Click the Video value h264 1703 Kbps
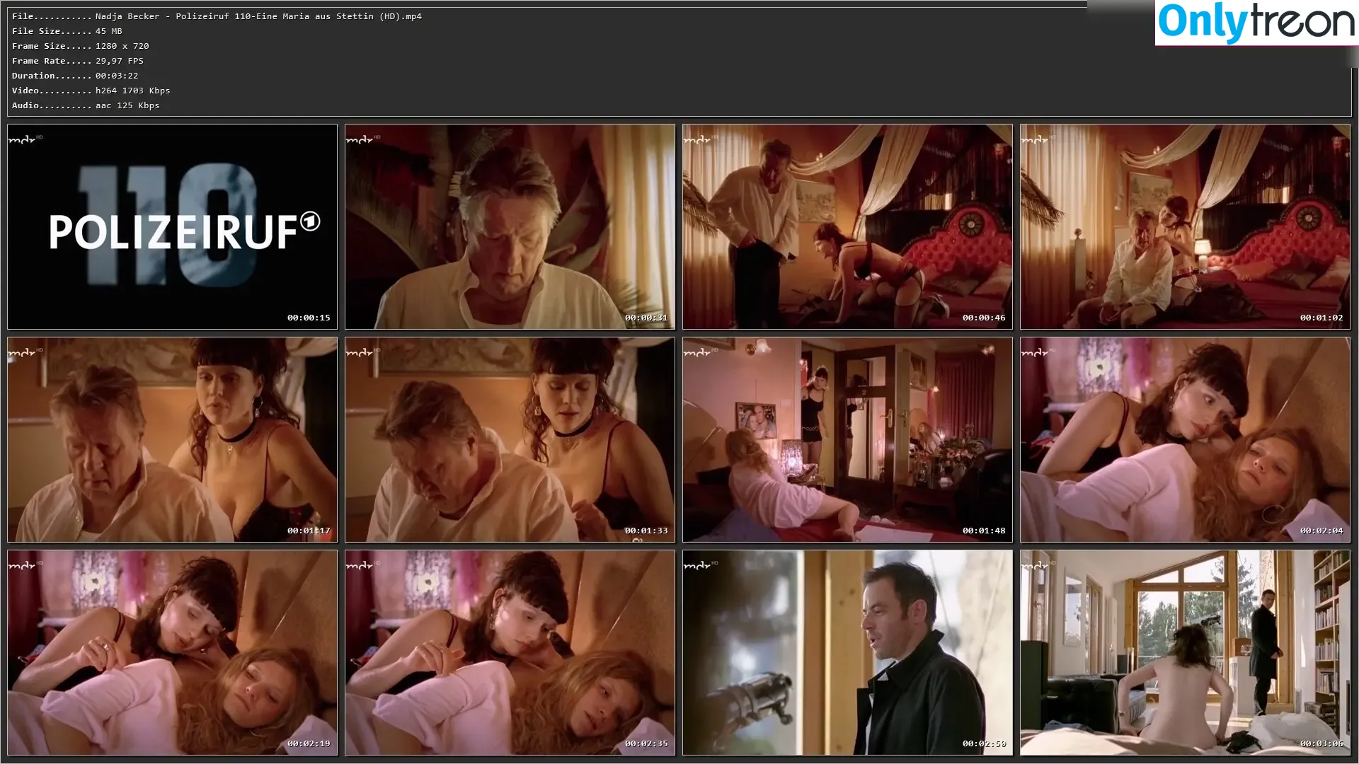 (x=133, y=91)
